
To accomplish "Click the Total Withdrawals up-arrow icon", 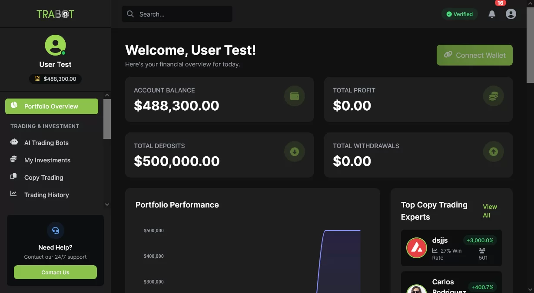I will (494, 151).
